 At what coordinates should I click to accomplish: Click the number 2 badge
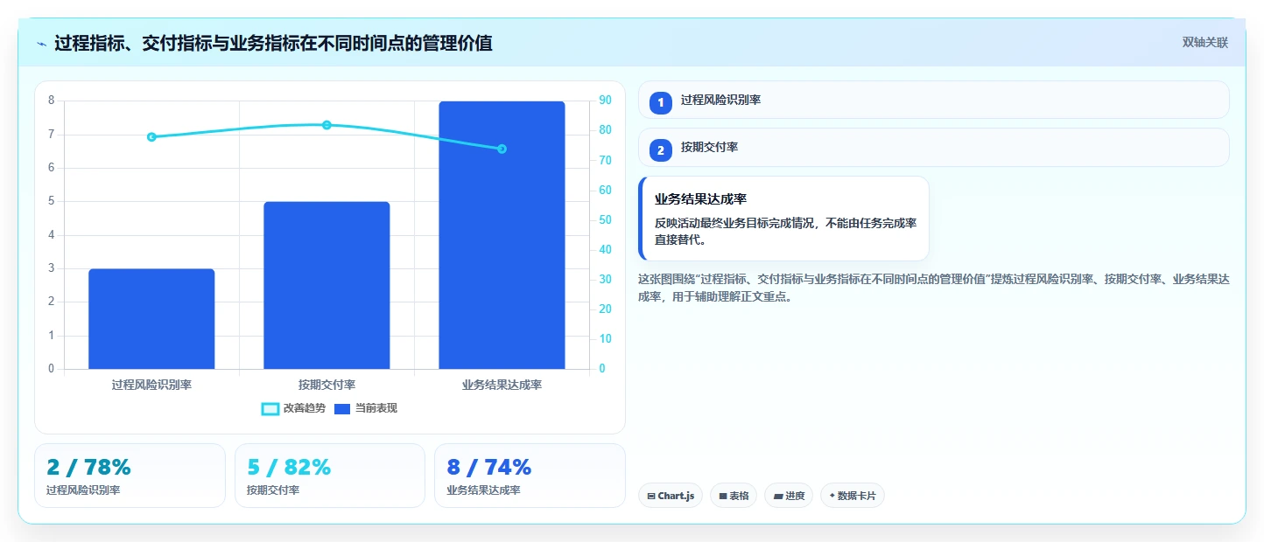[x=661, y=149]
